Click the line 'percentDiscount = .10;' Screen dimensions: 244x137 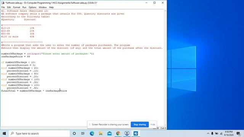coord(22,71)
